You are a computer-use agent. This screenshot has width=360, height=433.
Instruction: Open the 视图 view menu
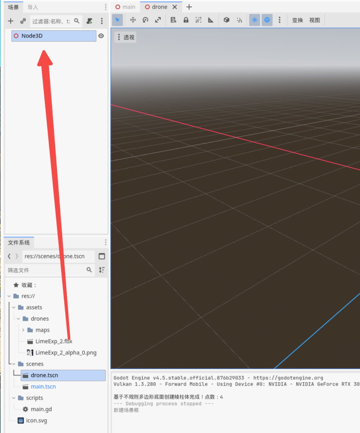pyautogui.click(x=315, y=20)
